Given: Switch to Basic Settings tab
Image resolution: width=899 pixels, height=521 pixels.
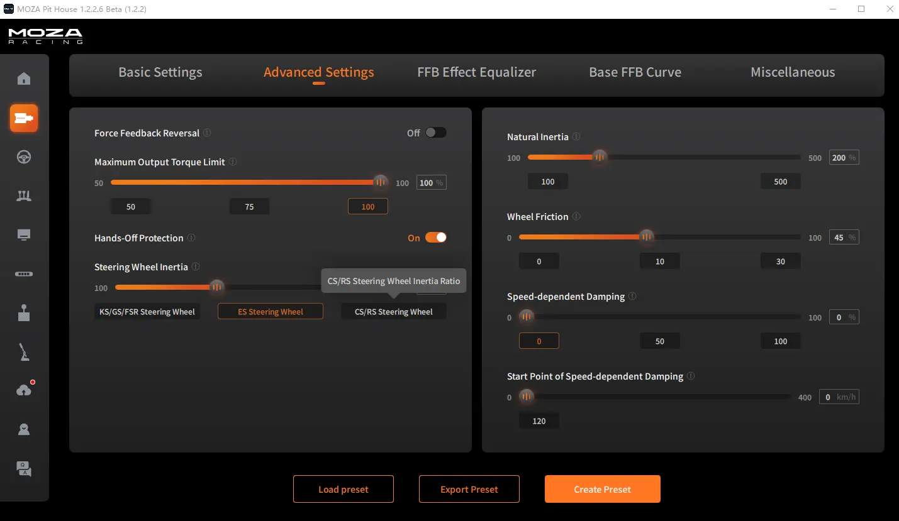Looking at the screenshot, I should coord(160,72).
